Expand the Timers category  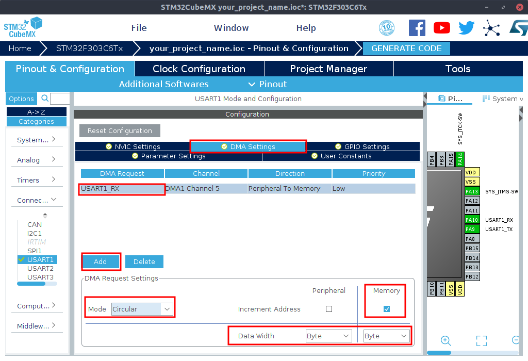37,180
